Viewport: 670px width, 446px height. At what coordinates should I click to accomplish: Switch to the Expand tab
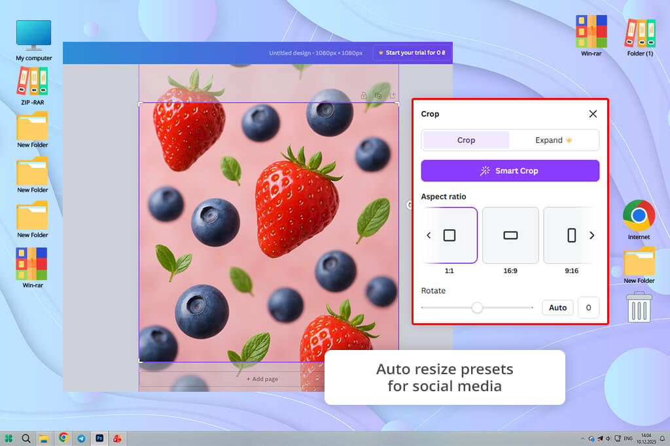coord(554,140)
